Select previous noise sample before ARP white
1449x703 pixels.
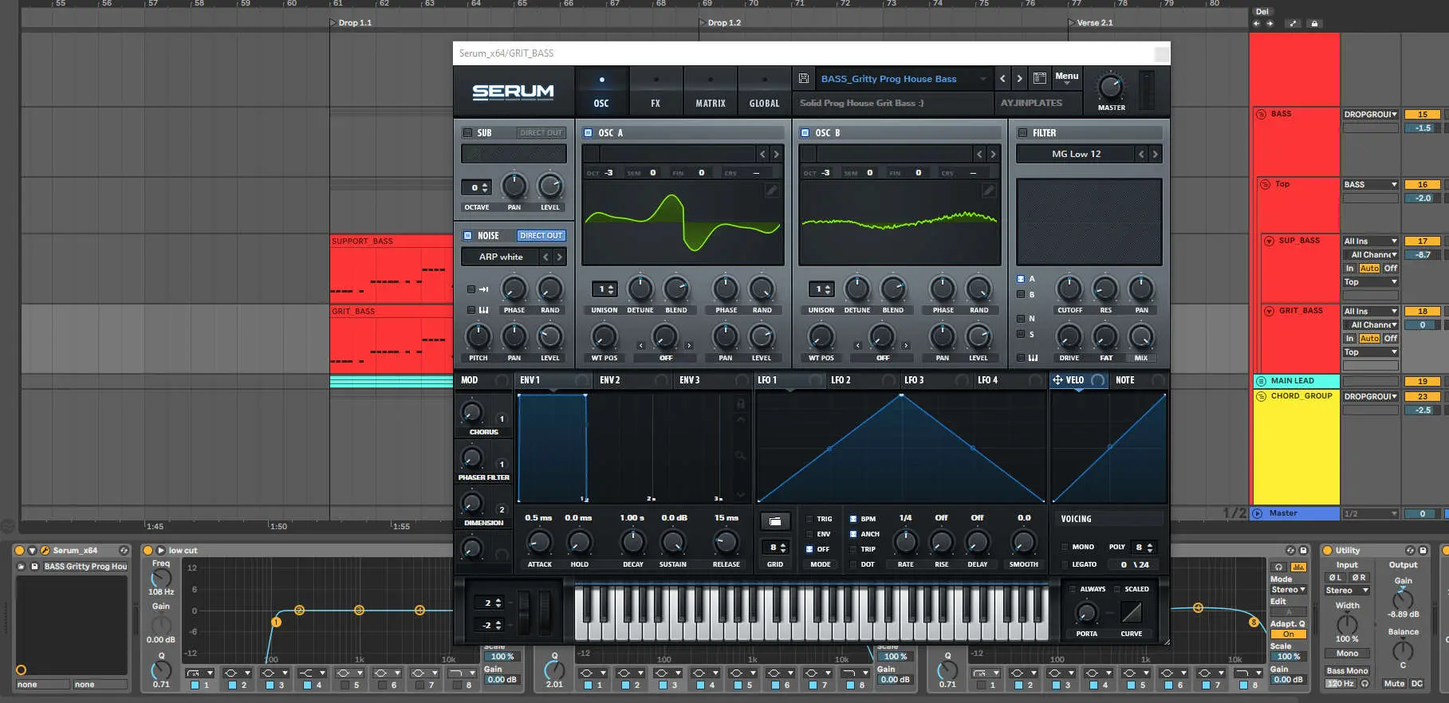click(545, 257)
